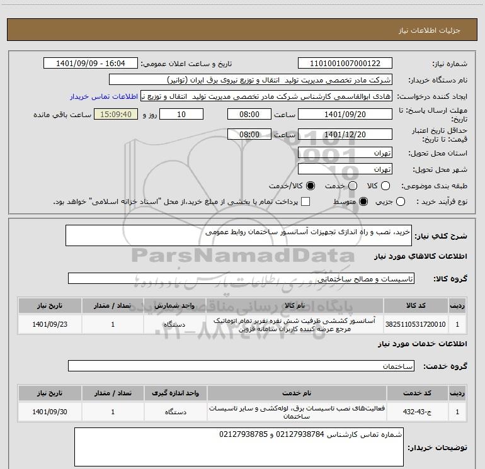The height and width of the screenshot is (469, 485).
Task: Click the services table تاریخ نیاز header
Action: tap(50, 393)
